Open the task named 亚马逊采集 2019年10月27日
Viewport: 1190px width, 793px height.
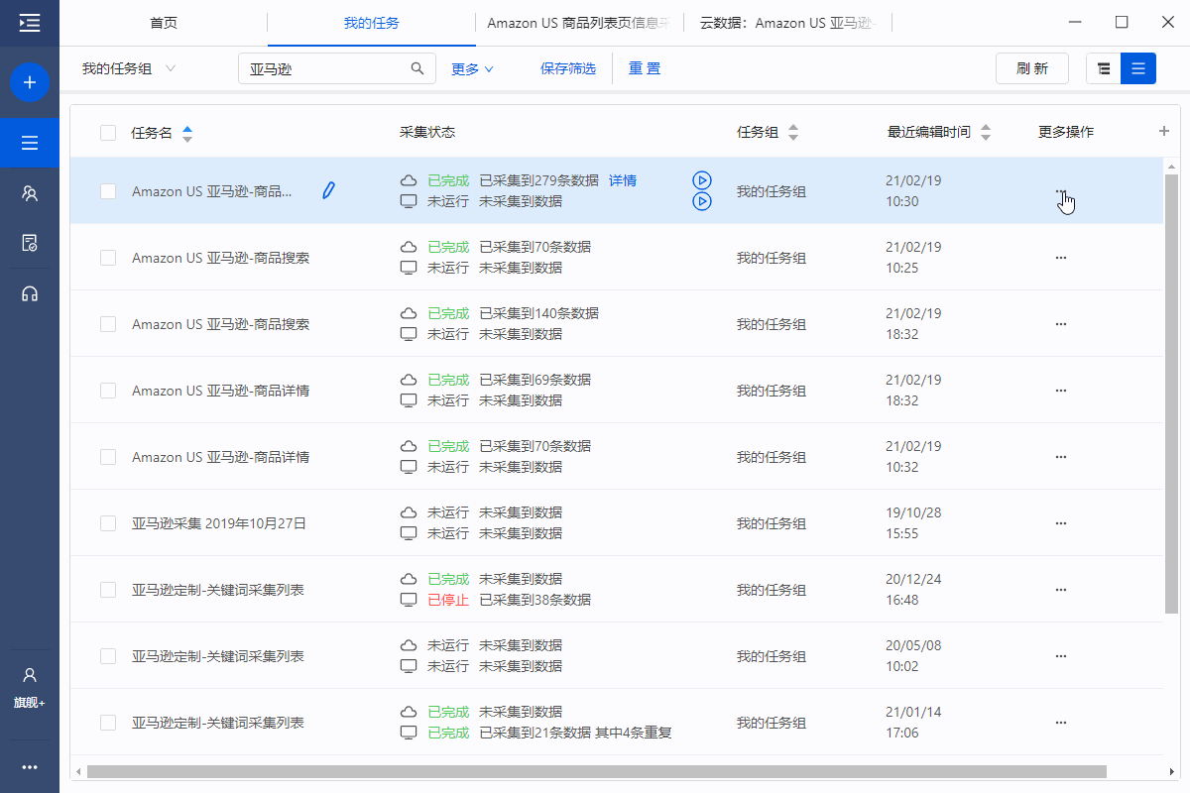tap(219, 523)
